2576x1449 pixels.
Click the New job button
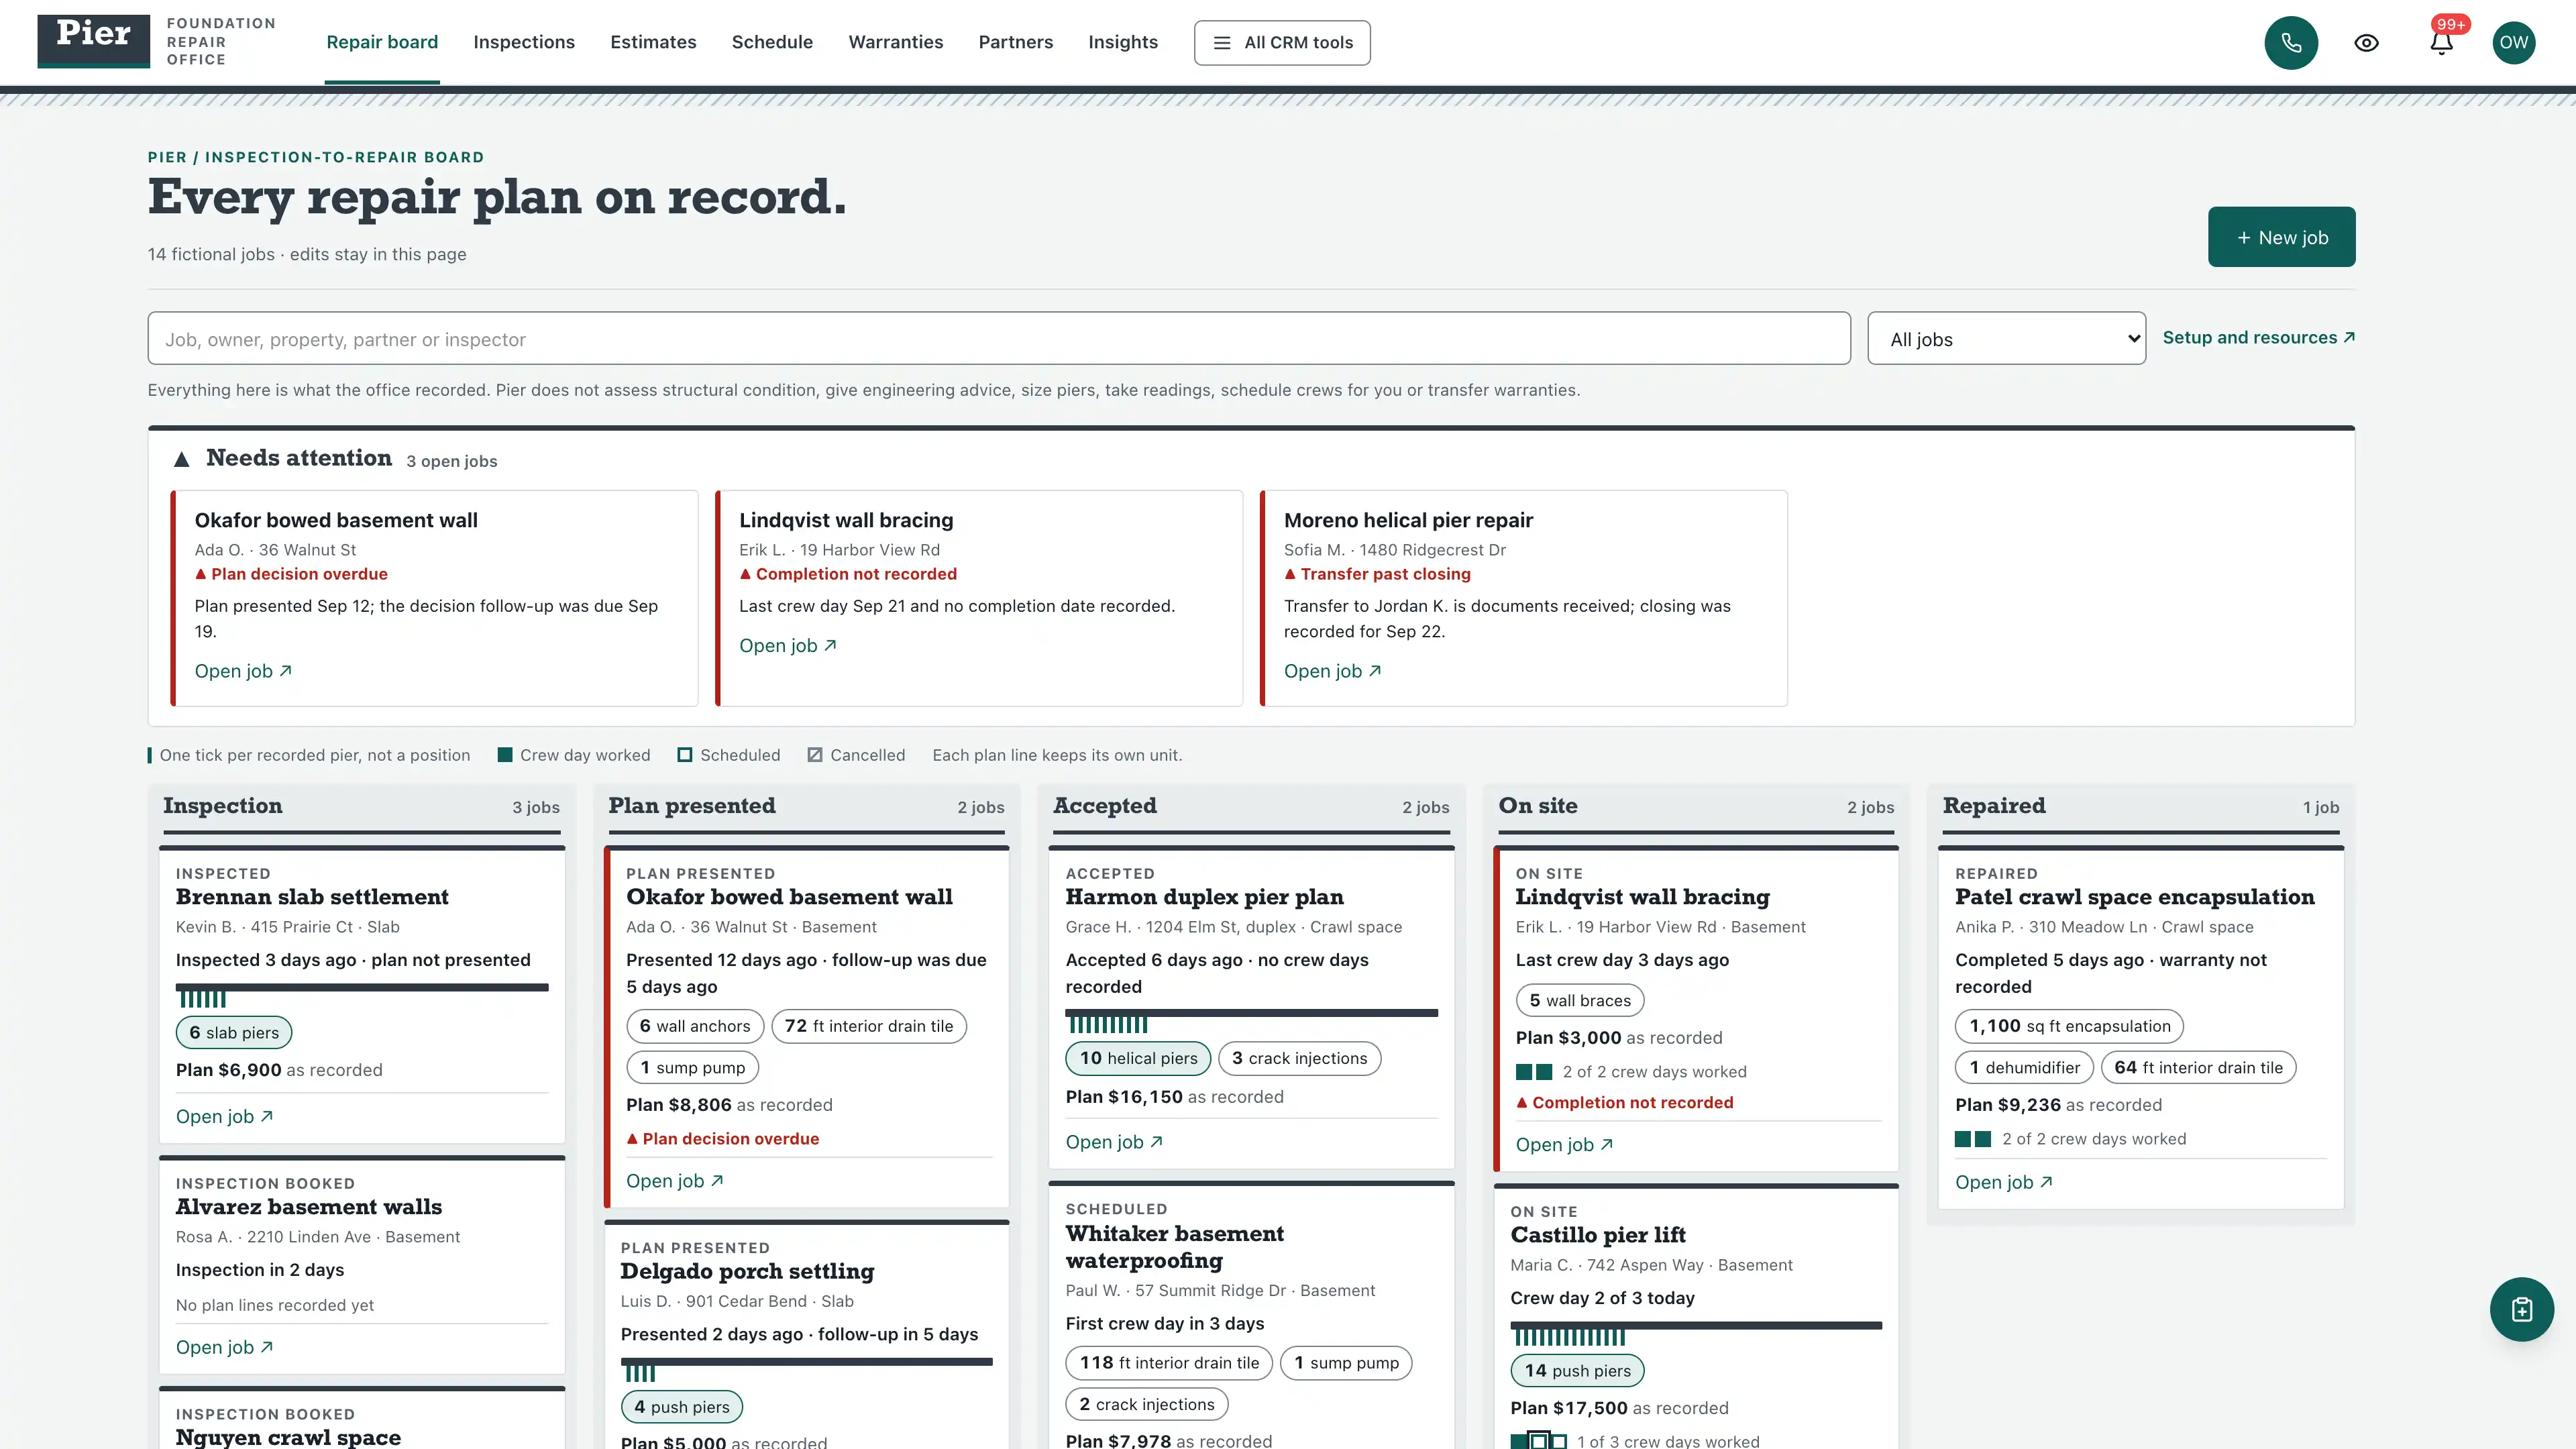tap(2281, 237)
